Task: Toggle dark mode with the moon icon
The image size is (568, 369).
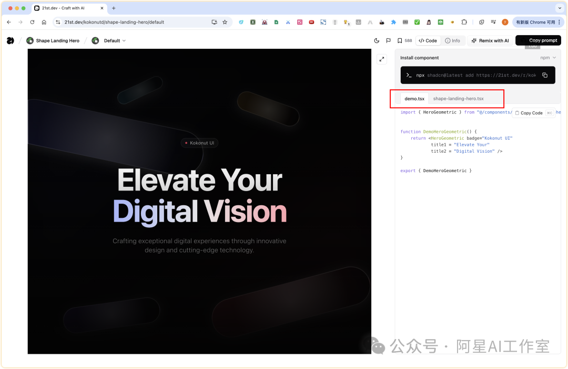Action: pos(377,40)
